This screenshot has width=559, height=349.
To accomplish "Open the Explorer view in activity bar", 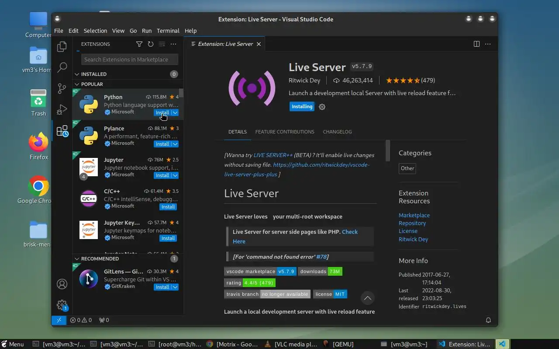I will point(62,47).
